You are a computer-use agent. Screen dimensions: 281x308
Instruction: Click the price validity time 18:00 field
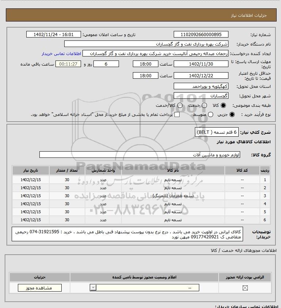coord(146,75)
